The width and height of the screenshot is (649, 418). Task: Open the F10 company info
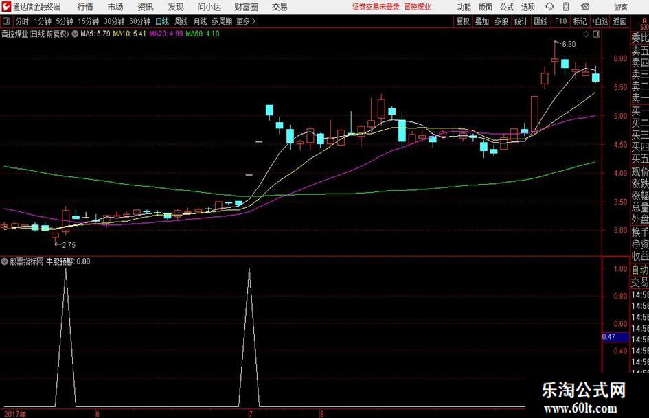[x=561, y=21]
